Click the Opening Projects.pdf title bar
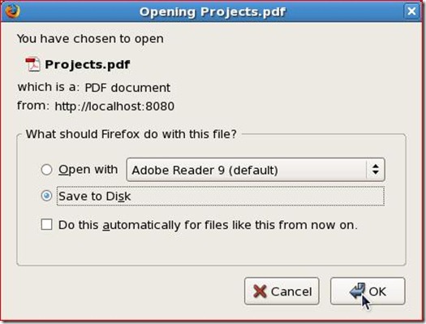 point(212,11)
